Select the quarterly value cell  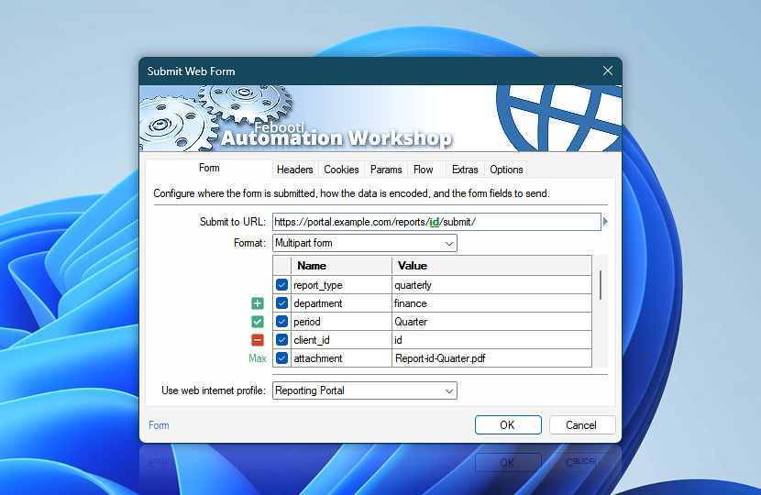pyautogui.click(x=491, y=285)
